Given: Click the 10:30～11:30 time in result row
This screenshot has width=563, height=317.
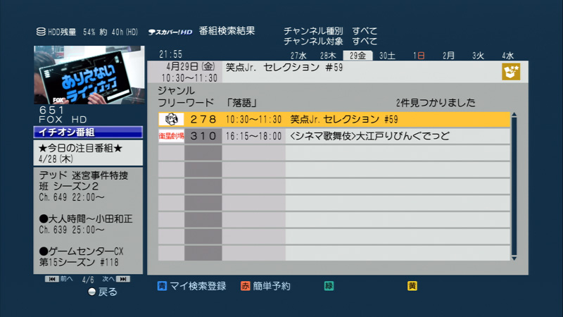Looking at the screenshot, I should point(253,119).
